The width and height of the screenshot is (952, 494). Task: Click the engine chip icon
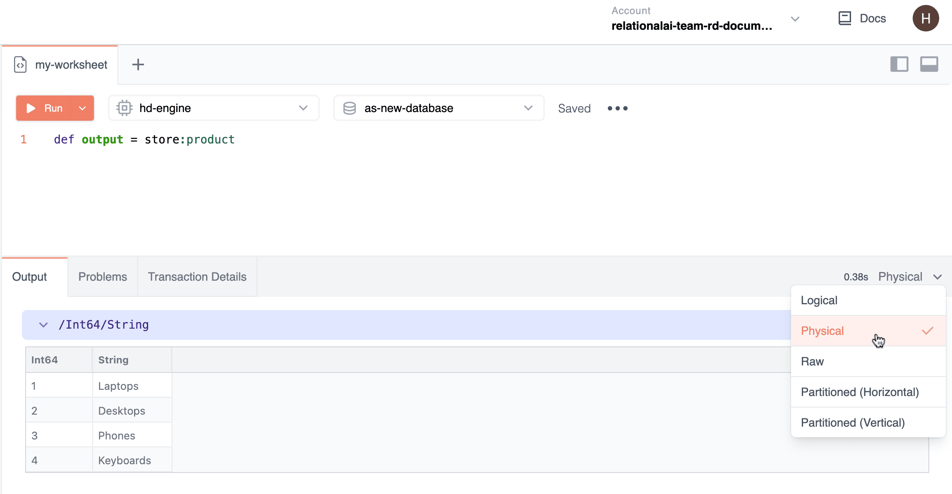(x=124, y=108)
